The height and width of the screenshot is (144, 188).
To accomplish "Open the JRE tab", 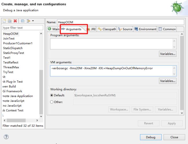I will (x=91, y=29).
